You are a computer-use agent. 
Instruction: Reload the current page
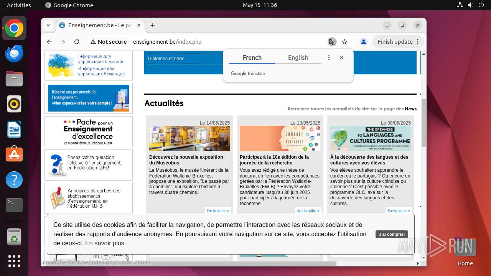pos(77,42)
